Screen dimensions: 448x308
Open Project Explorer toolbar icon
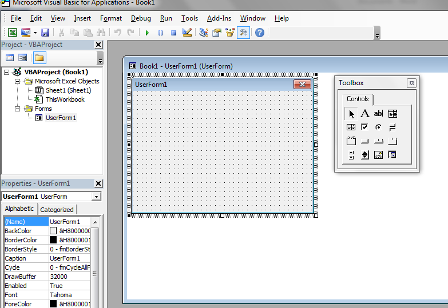(204, 33)
